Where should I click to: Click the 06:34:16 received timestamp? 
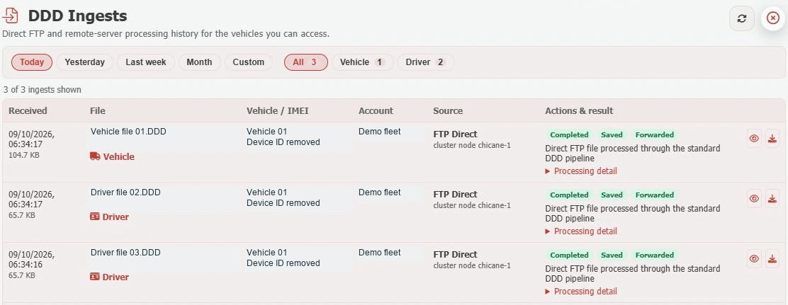[x=26, y=265]
